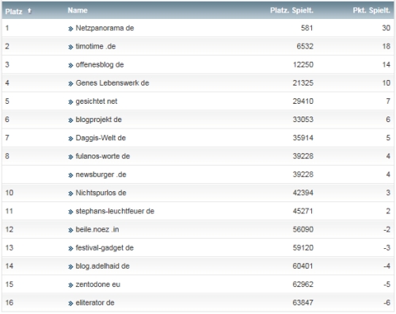Open the newsburger .de link
Image resolution: width=396 pixels, height=314 pixels.
[101, 174]
